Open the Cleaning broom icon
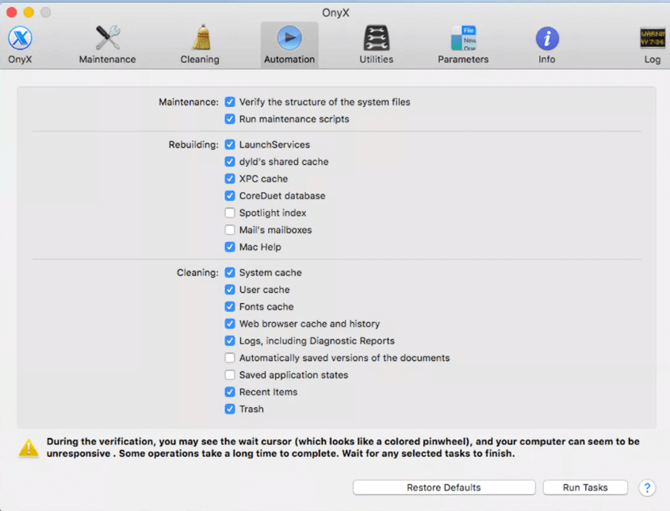Viewport: 670px width, 511px height. [200, 37]
